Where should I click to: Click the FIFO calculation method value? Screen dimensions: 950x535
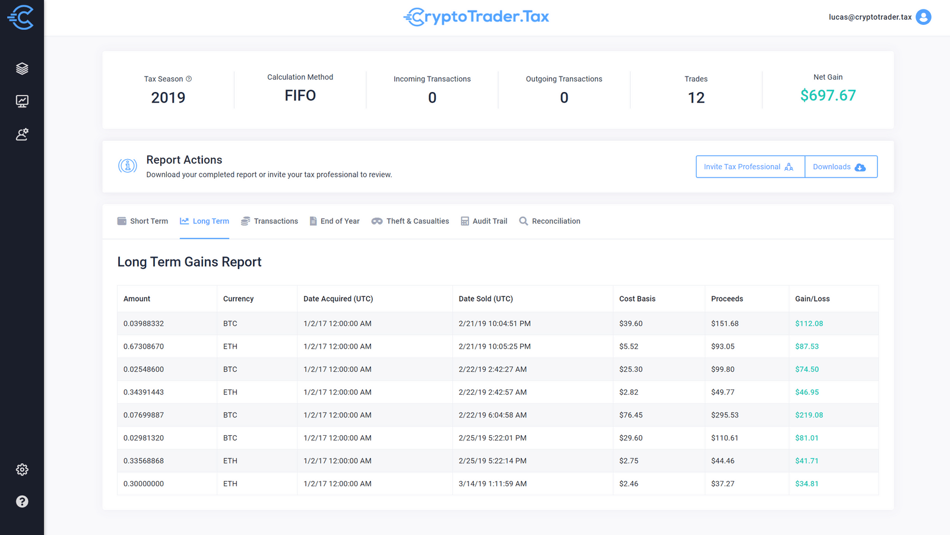coord(300,96)
